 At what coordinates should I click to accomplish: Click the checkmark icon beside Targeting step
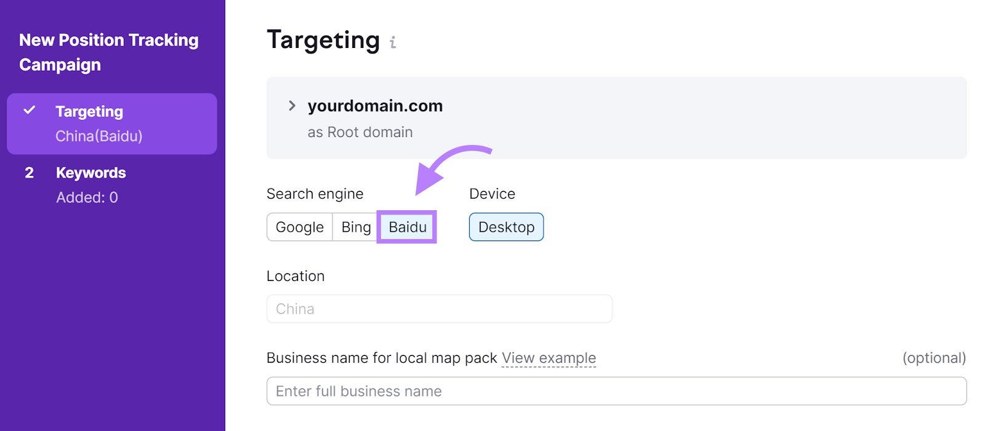[29, 111]
